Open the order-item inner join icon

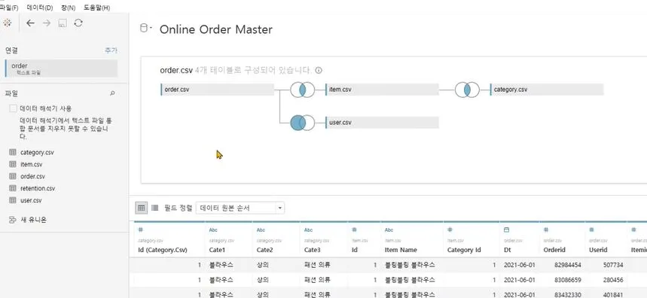point(302,90)
